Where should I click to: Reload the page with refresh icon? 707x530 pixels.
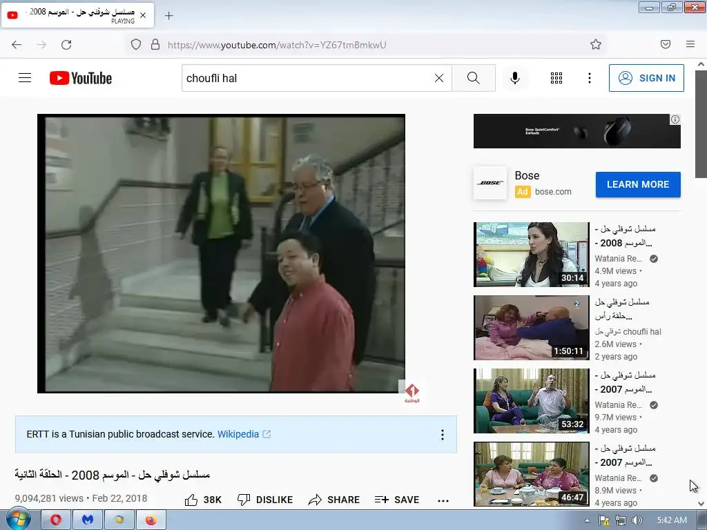[x=66, y=45]
